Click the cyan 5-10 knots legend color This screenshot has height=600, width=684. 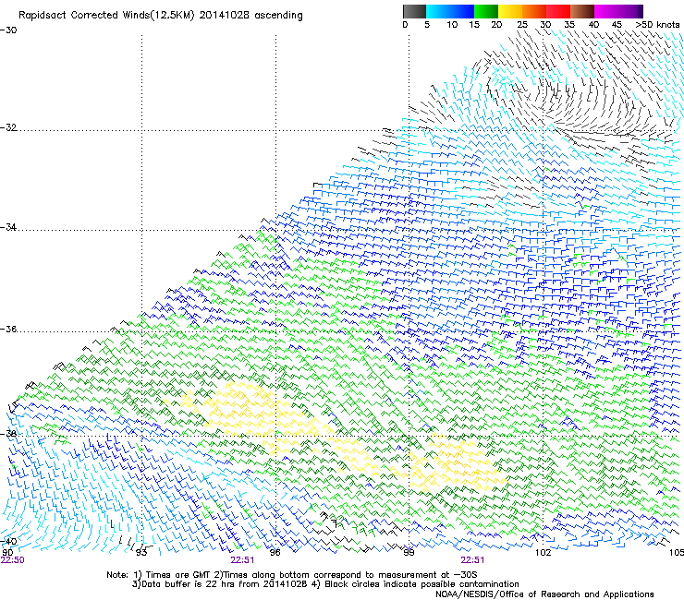point(438,11)
